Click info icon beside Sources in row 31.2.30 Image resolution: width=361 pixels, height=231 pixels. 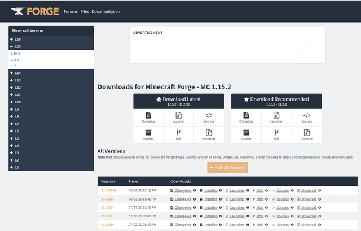[292, 225]
